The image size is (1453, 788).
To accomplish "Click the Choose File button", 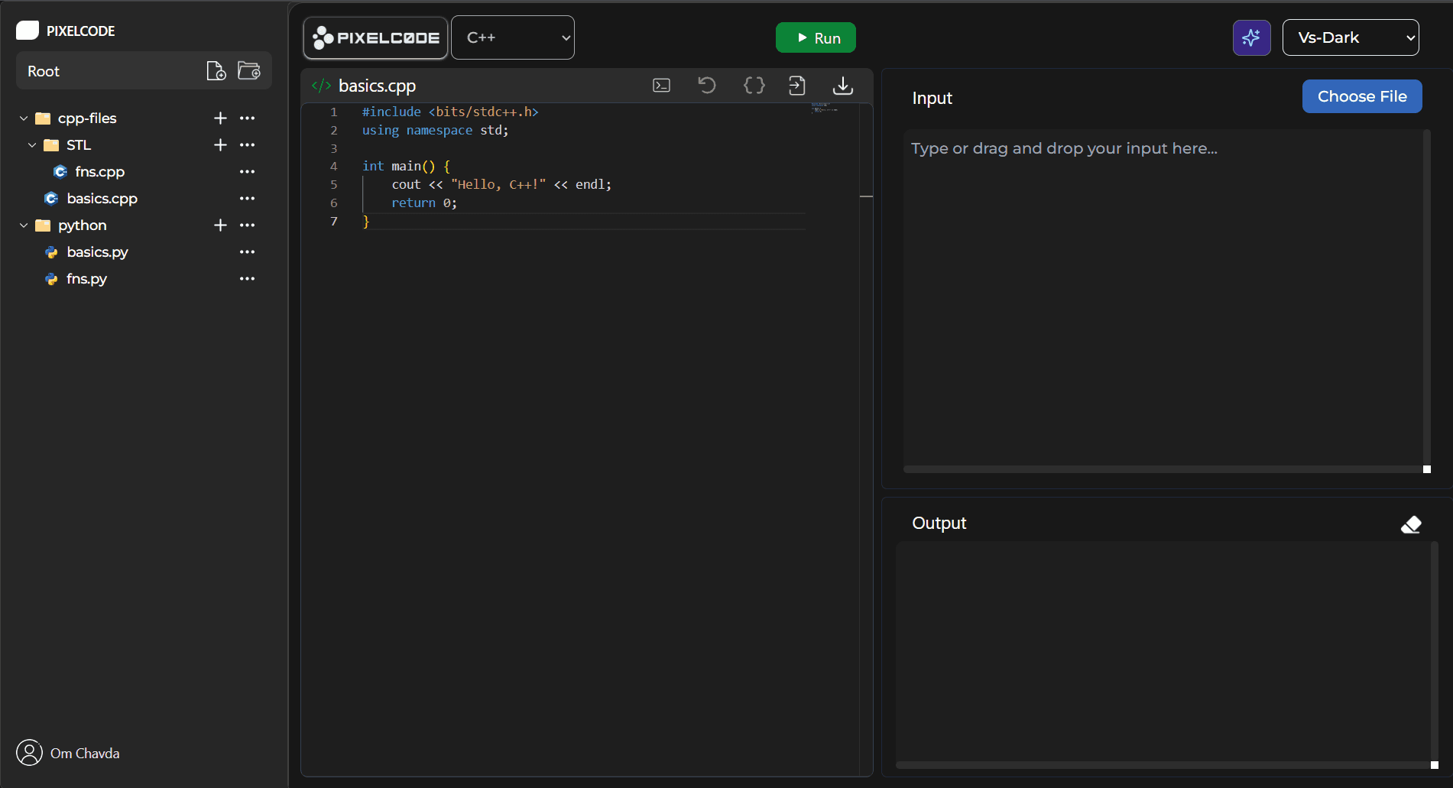I will 1362,96.
